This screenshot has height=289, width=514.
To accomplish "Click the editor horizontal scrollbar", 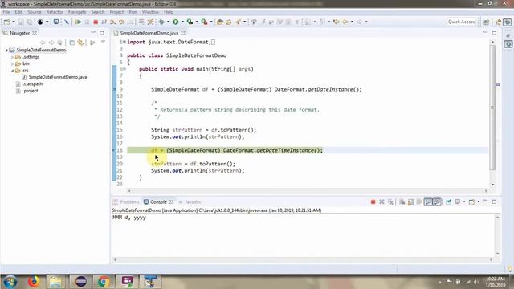I will pos(308,191).
